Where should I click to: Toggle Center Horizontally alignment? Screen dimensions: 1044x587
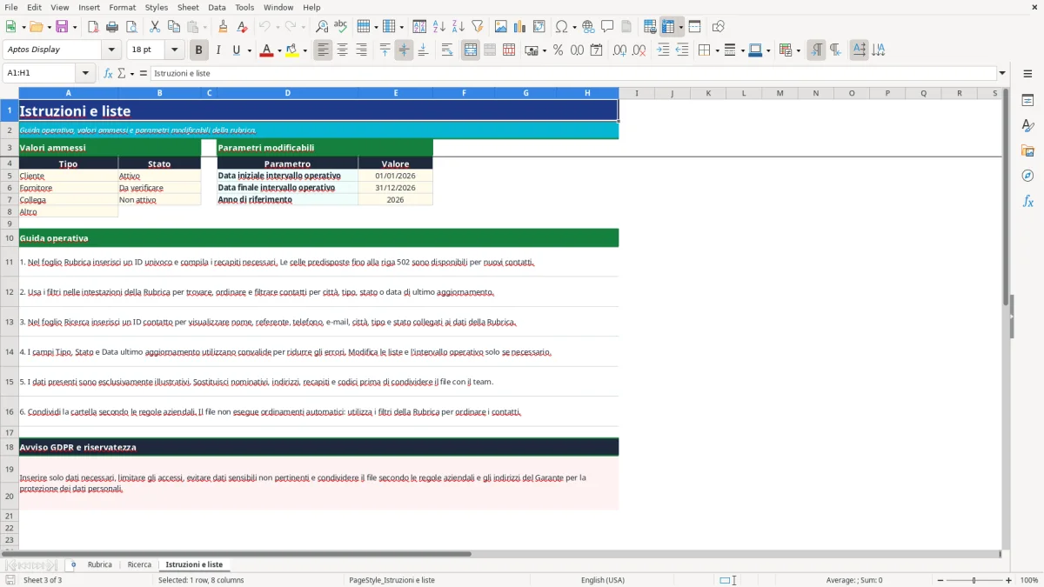coord(342,50)
